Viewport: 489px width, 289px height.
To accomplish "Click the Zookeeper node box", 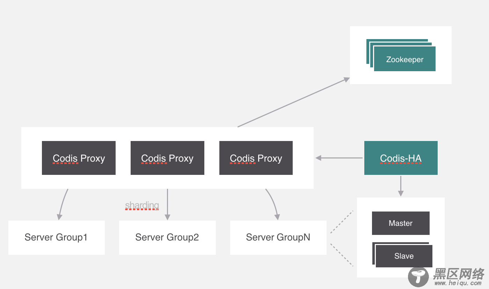I will coord(404,59).
